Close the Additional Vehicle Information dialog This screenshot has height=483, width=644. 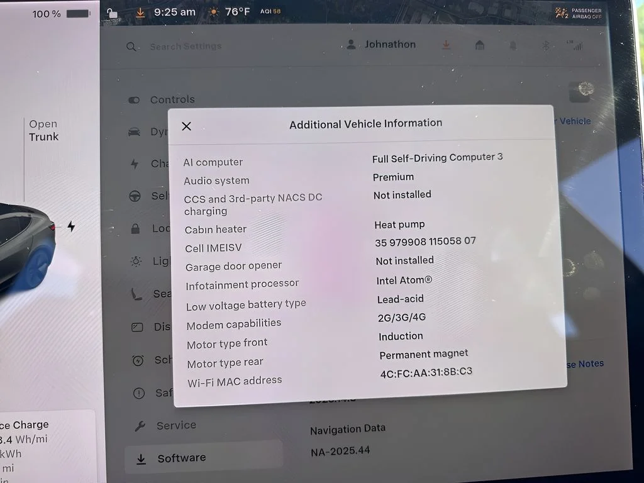coord(186,126)
